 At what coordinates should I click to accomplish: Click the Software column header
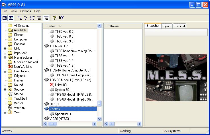coord(123,26)
